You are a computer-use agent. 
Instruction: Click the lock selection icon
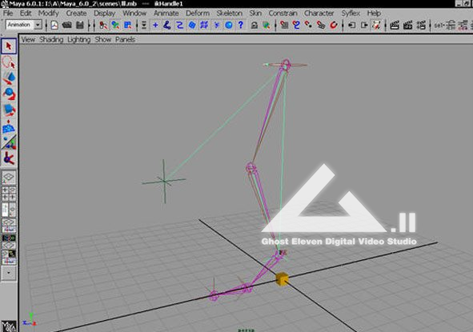pyautogui.click(x=254, y=25)
